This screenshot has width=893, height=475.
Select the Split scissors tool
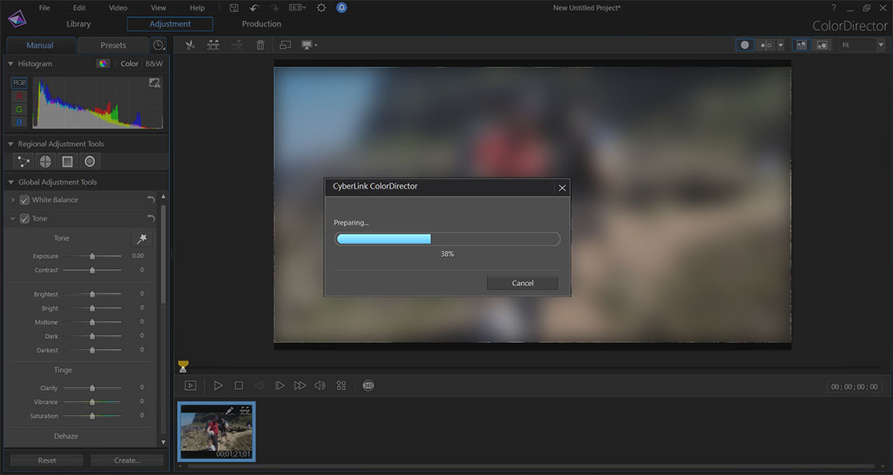(190, 45)
